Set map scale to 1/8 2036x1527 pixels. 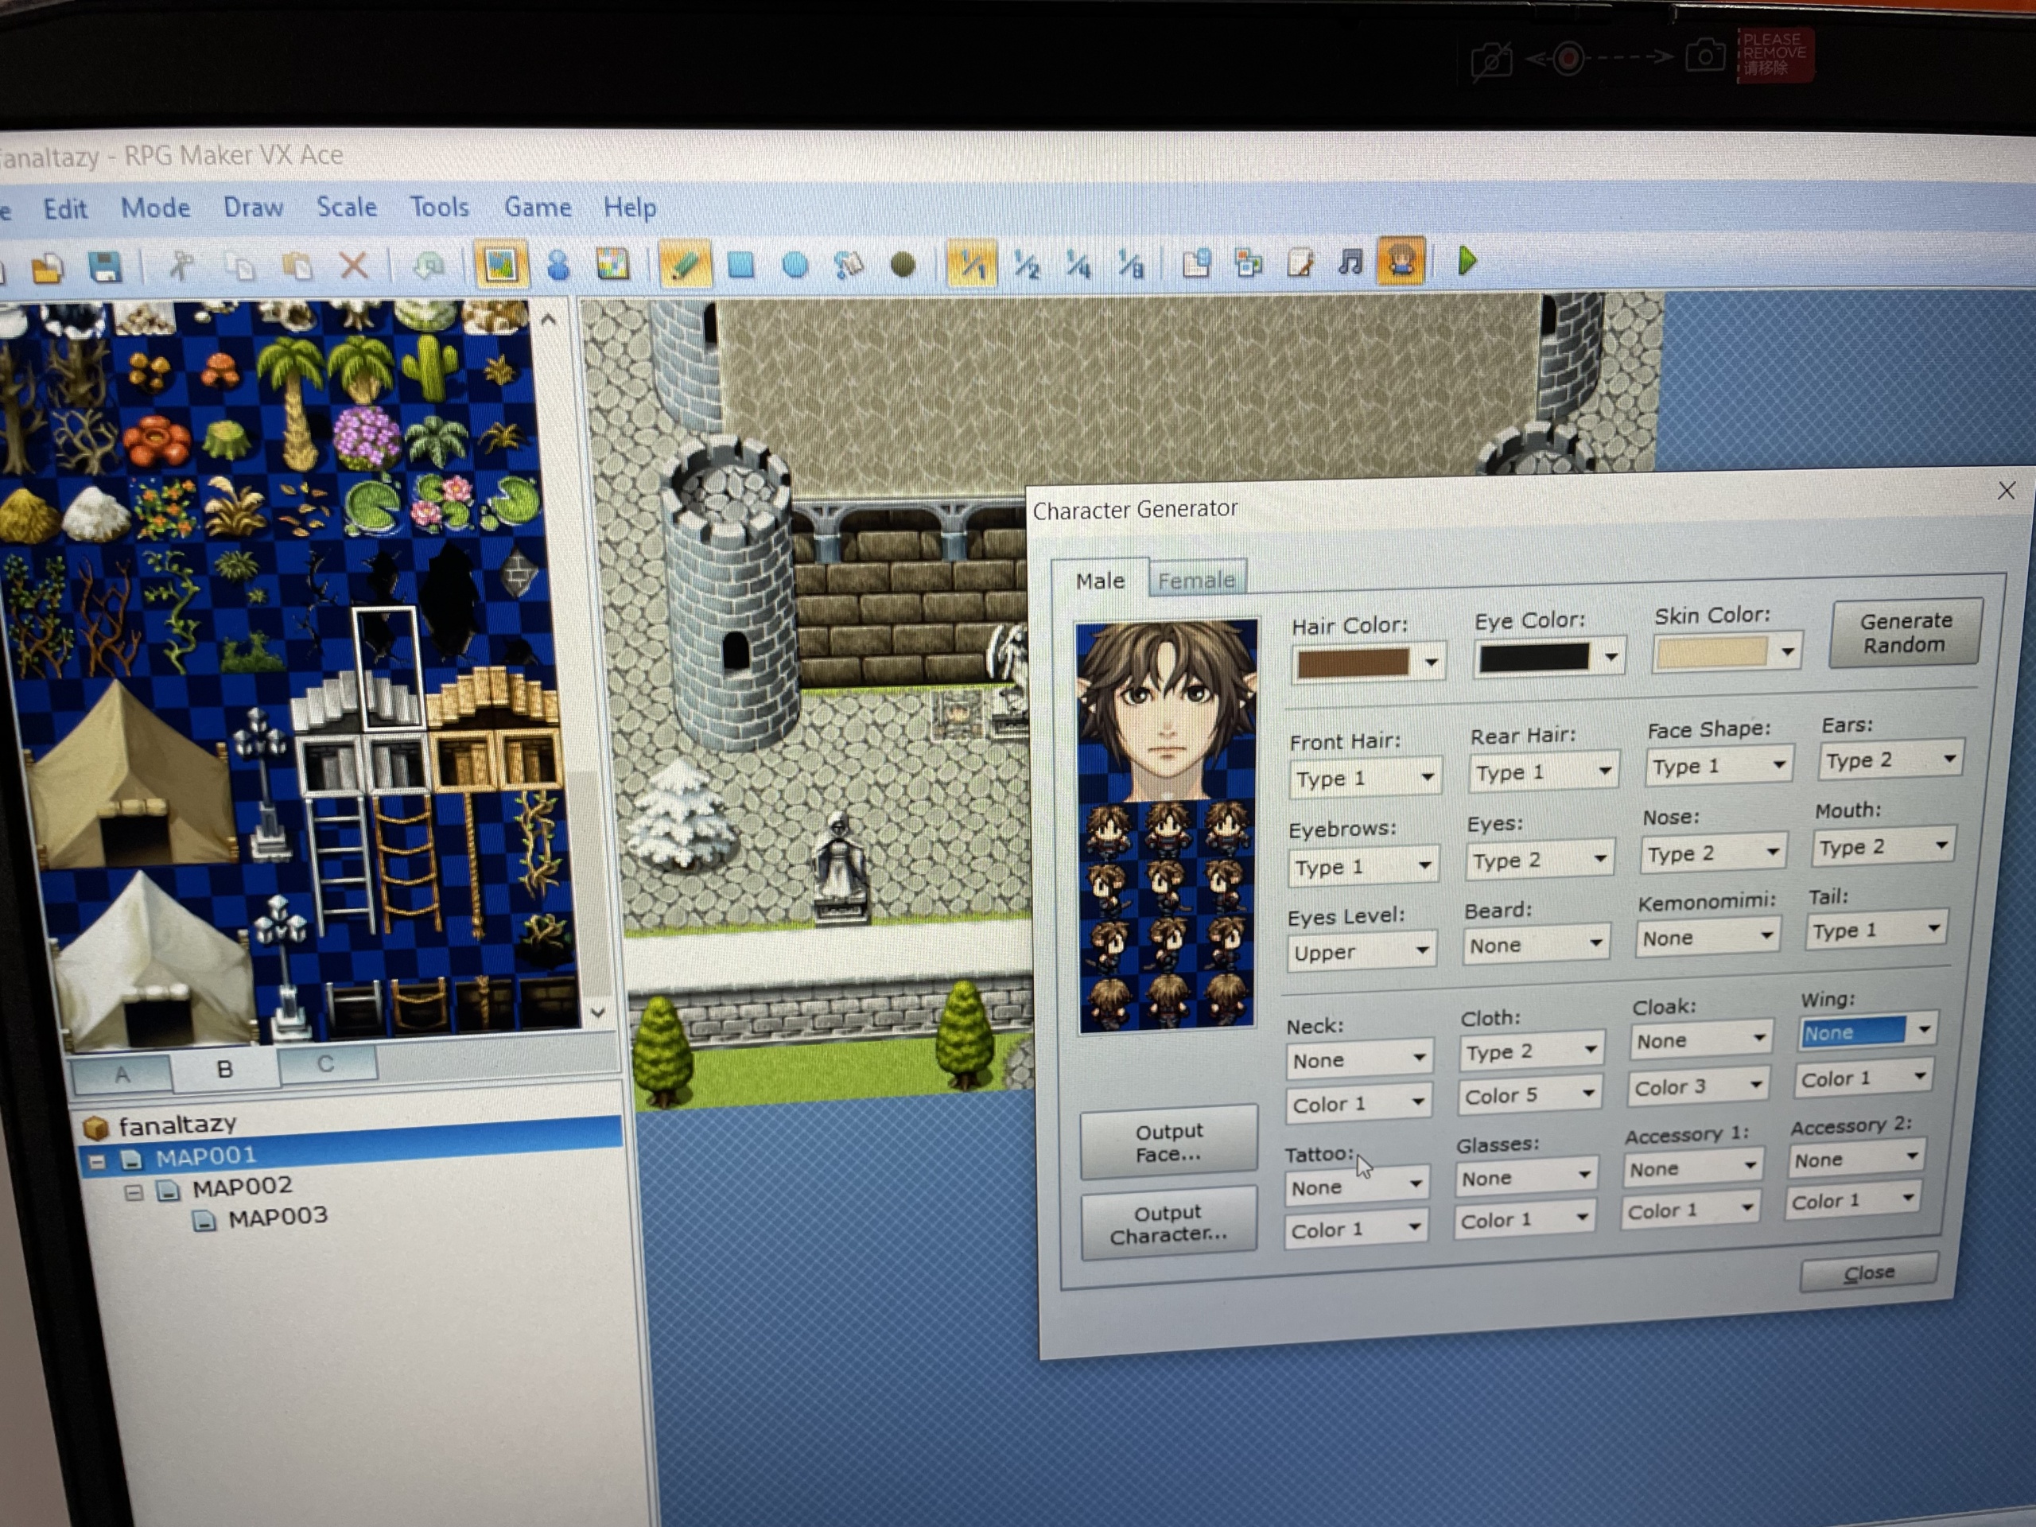pos(1130,265)
